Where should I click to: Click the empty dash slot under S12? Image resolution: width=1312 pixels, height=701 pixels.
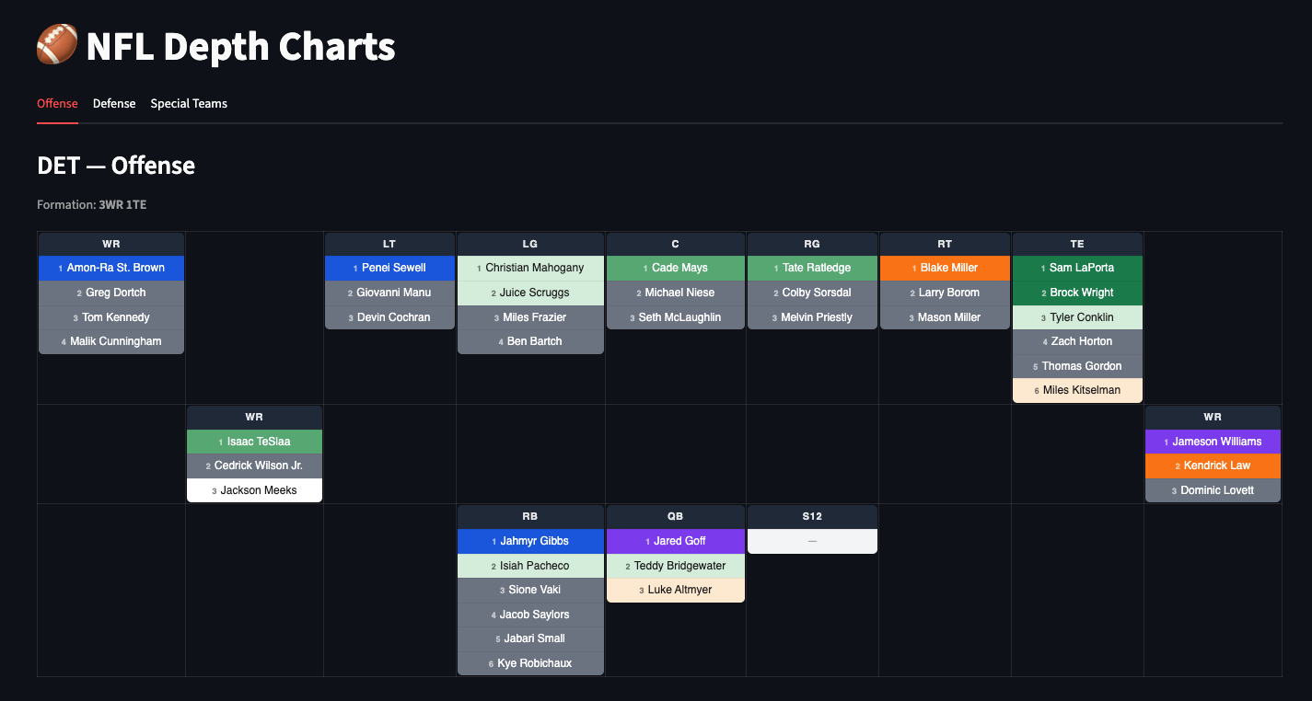pyautogui.click(x=812, y=541)
